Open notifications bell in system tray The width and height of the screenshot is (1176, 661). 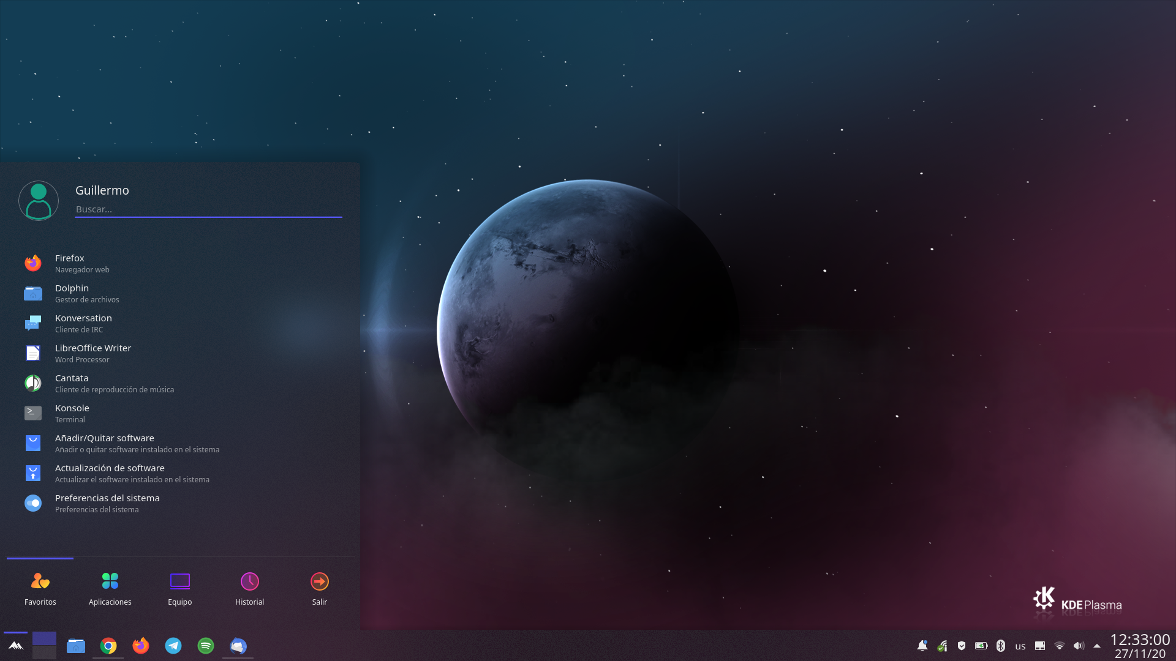922,646
